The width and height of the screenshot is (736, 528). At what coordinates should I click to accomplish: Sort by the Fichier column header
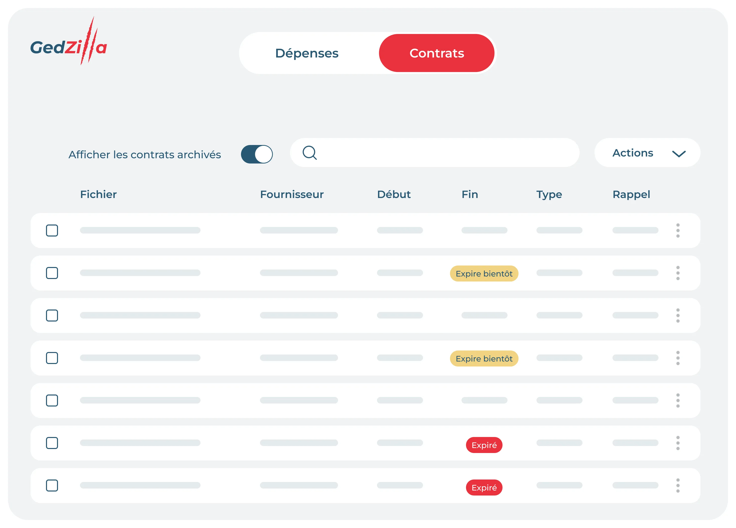click(98, 194)
